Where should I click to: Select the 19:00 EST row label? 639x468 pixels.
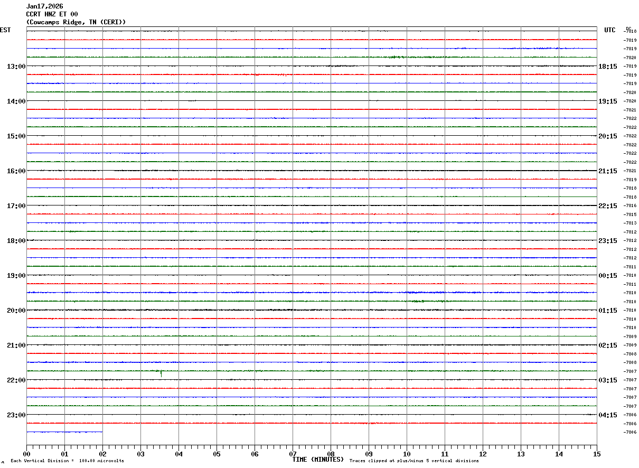[16, 276]
